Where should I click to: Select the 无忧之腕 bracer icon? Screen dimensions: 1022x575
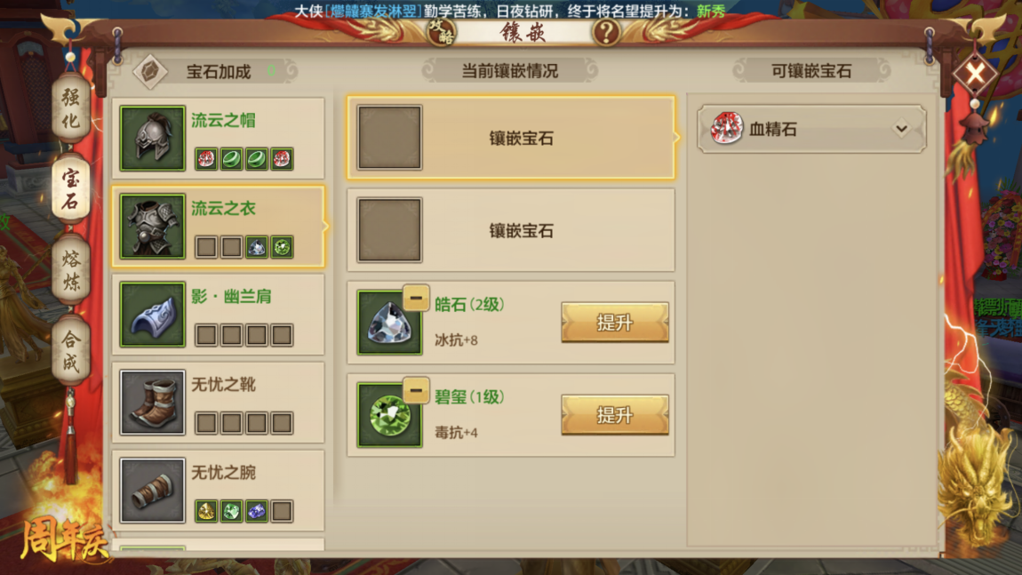153,491
